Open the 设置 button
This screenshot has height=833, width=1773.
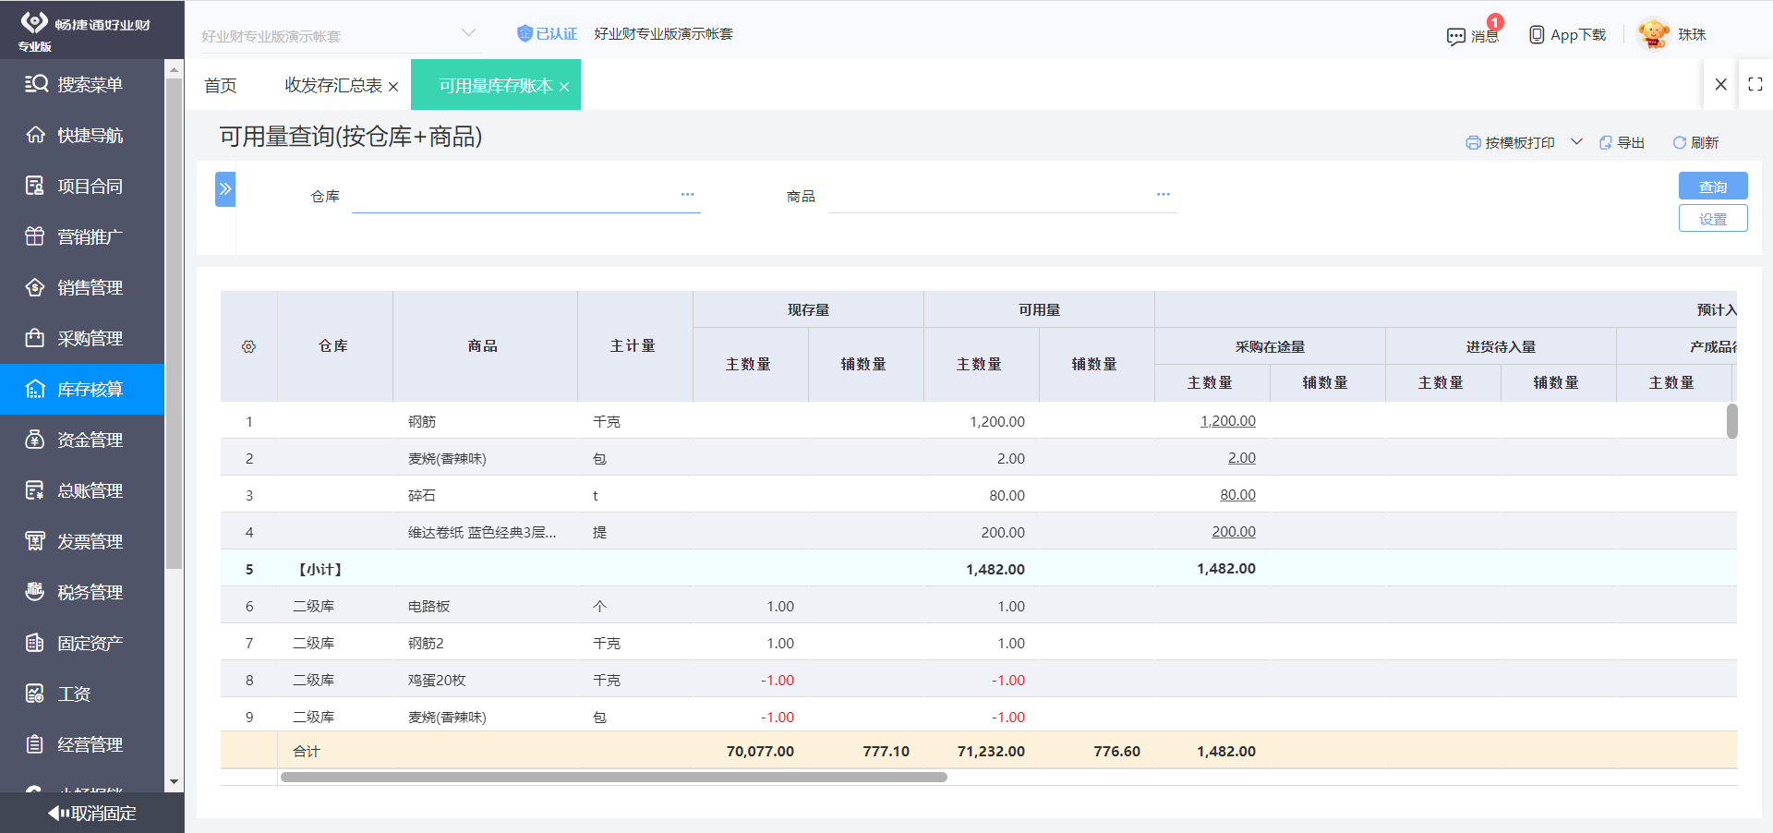[x=1712, y=218]
